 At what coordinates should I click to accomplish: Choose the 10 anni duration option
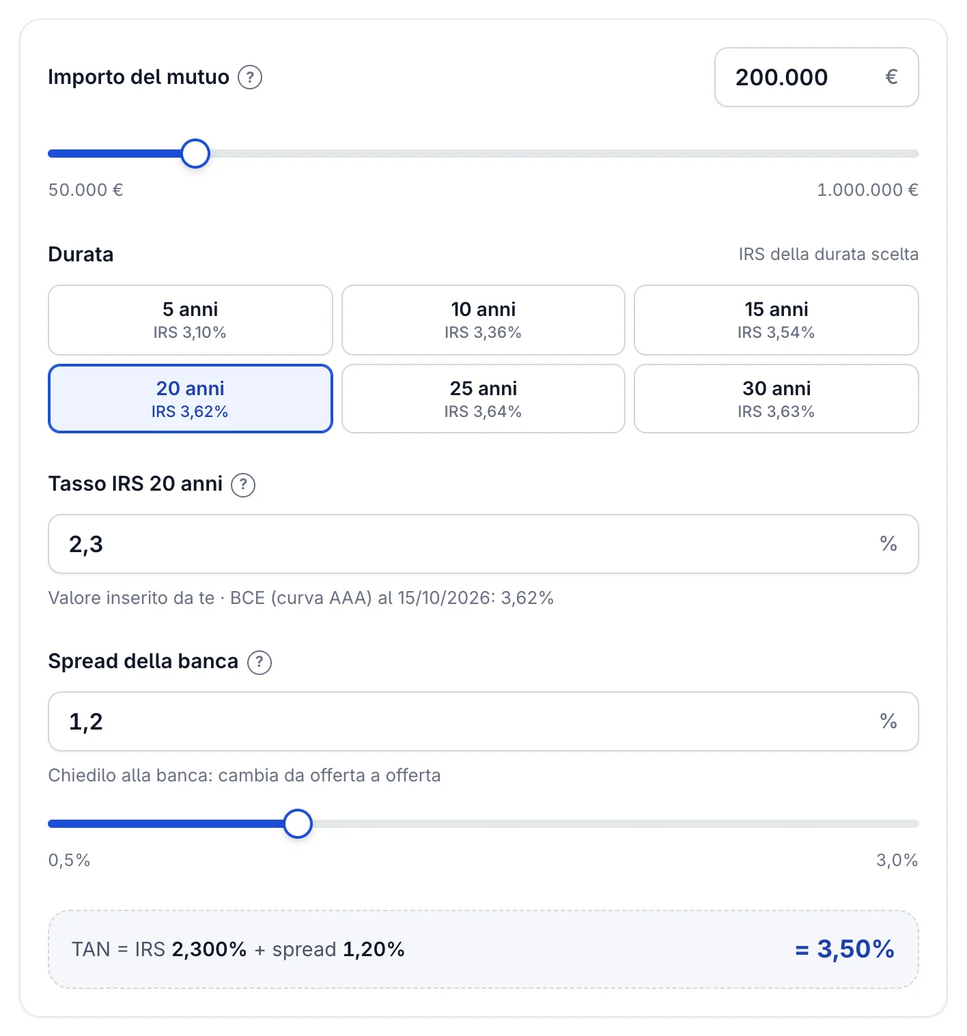(x=483, y=320)
